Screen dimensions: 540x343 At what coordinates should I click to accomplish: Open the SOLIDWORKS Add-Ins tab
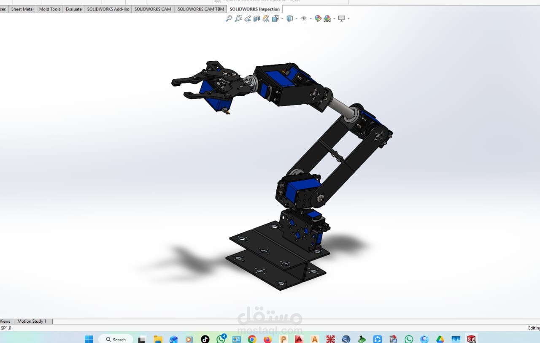coord(108,9)
